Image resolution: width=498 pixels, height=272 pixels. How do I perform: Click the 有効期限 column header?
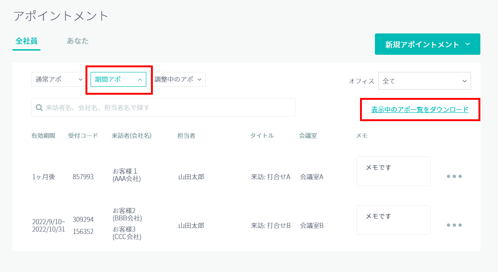click(44, 136)
